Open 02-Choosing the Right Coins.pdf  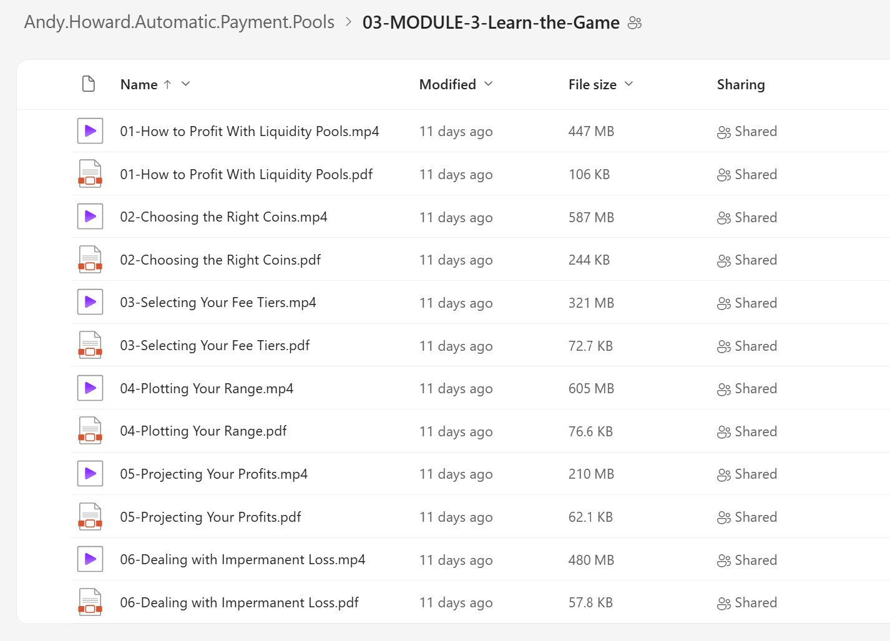[x=220, y=260]
